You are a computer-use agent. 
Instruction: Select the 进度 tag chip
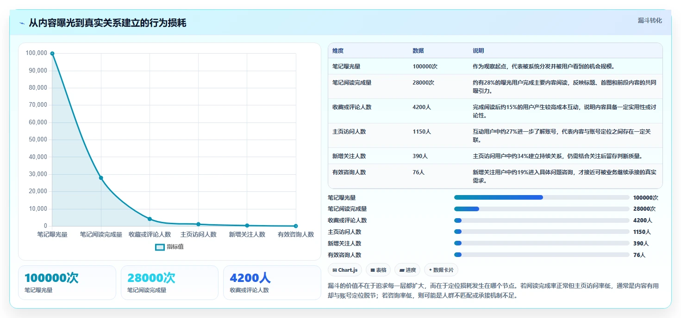point(407,270)
